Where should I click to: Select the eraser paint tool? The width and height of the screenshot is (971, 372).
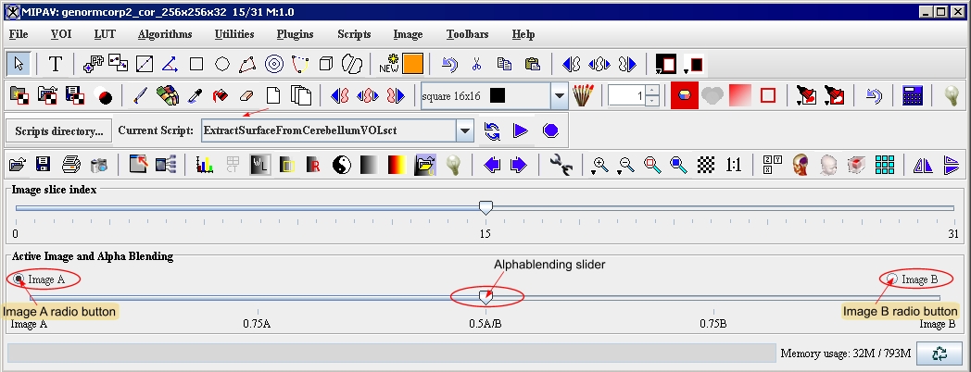point(246,95)
